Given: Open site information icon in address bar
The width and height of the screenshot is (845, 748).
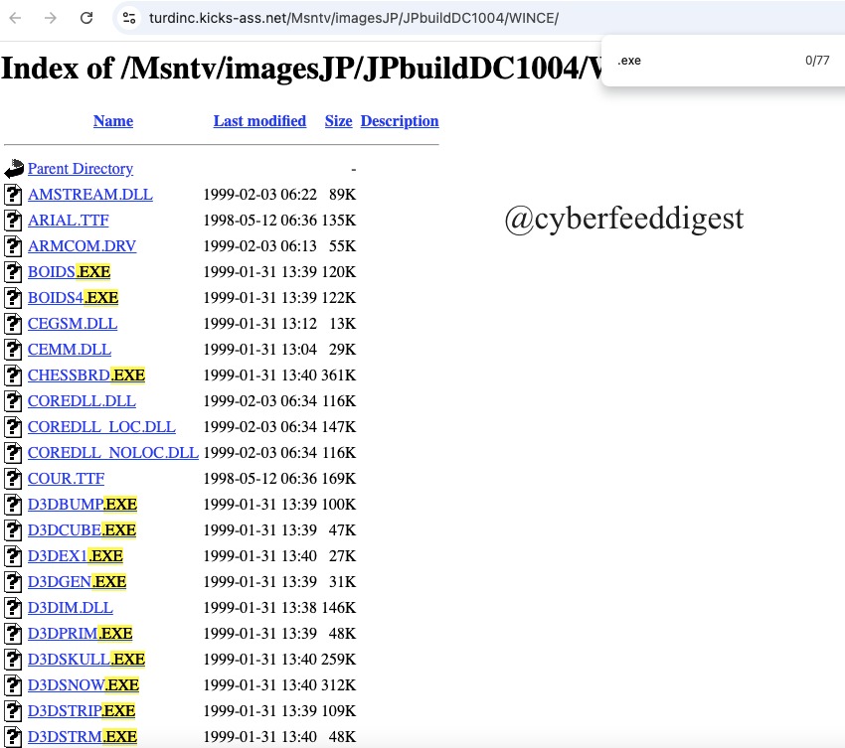Looking at the screenshot, I should coord(129,18).
